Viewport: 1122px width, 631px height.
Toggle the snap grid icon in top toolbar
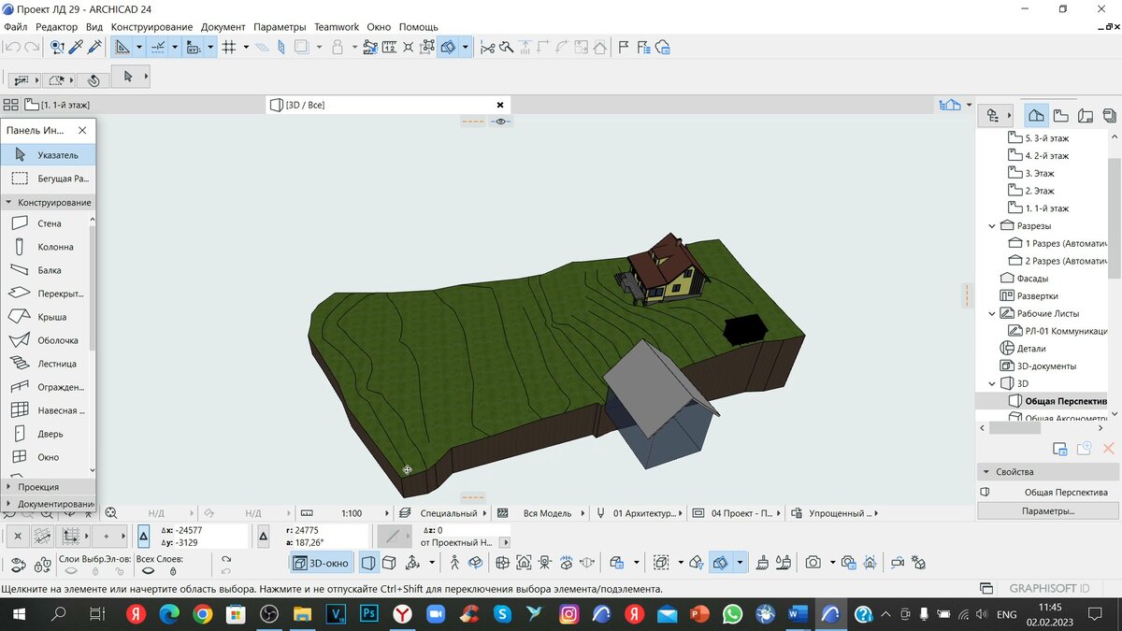(x=230, y=46)
